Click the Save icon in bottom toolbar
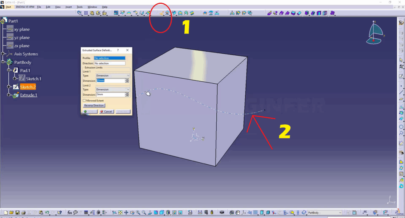Image resolution: width=405 pixels, height=218 pixels. (x=17, y=212)
